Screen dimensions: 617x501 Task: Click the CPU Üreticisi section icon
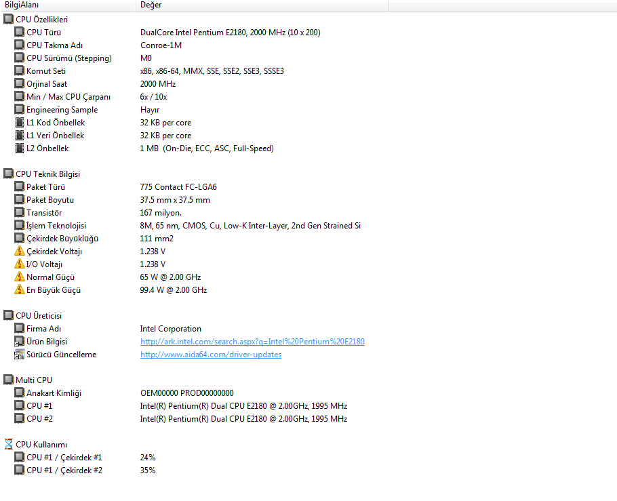point(9,315)
